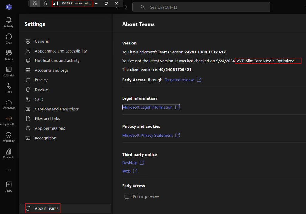Open Files and links settings
Image resolution: width=306 pixels, height=214 pixels.
point(47,119)
